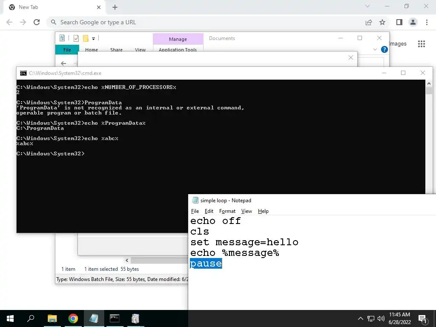Open the Chrome tab search chevron
The width and height of the screenshot is (436, 327).
point(367,6)
